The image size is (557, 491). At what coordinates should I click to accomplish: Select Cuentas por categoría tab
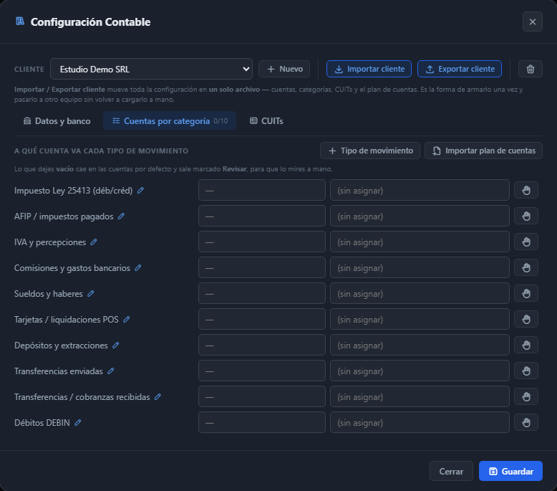tap(170, 121)
